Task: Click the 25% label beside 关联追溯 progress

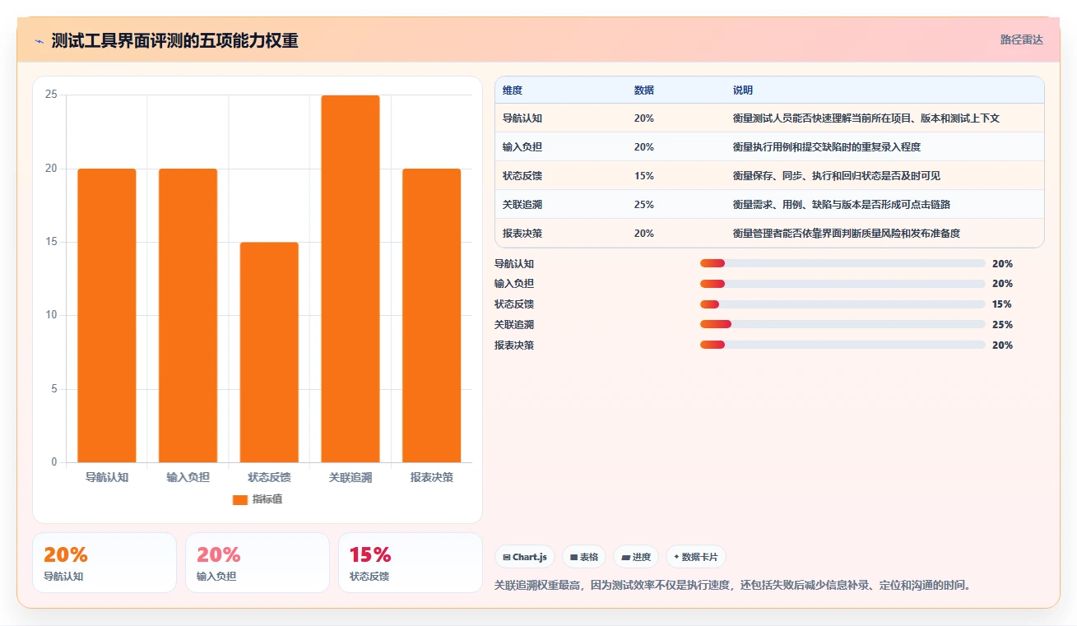Action: 1002,325
